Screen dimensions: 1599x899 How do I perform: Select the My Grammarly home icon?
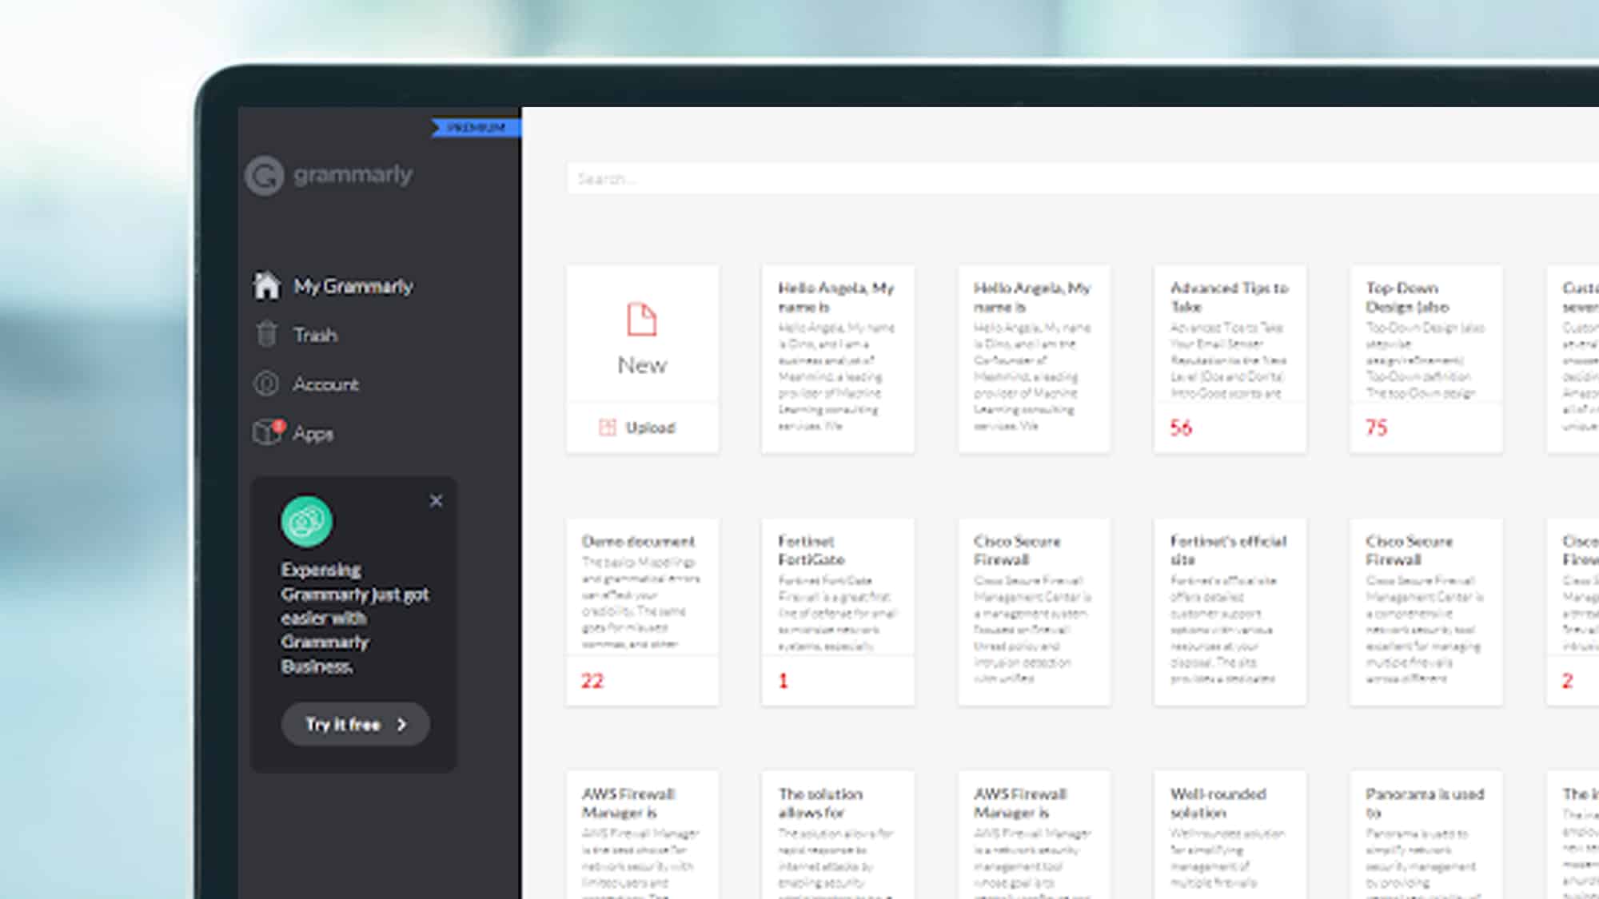[x=267, y=285]
